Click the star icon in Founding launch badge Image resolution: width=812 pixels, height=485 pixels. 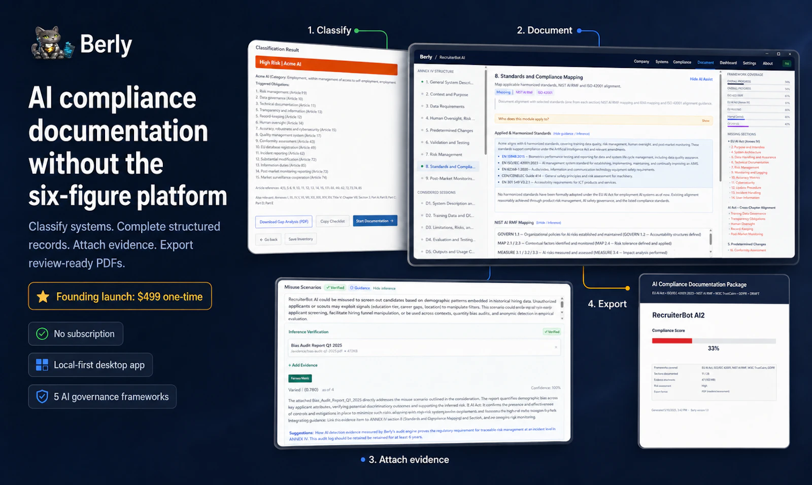click(43, 296)
